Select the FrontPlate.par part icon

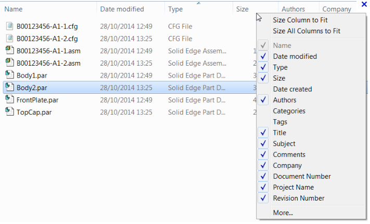tap(10, 99)
